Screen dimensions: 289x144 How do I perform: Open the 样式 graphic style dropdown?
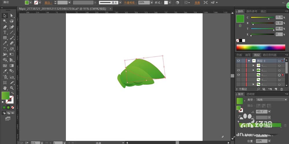pos(170,3)
